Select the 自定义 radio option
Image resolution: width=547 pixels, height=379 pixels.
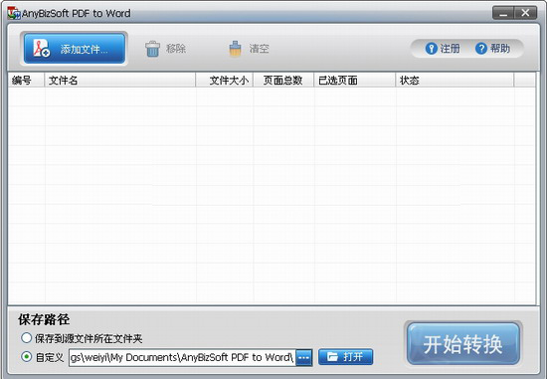click(26, 357)
